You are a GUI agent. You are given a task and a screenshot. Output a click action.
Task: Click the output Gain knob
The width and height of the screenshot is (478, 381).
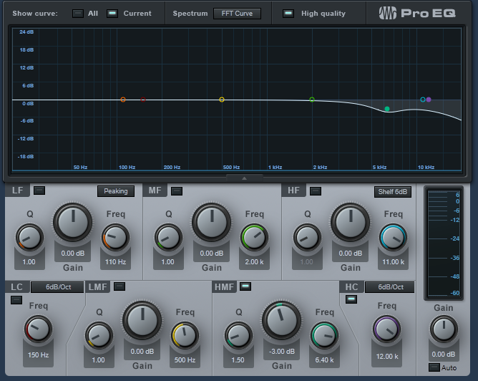tap(444, 329)
